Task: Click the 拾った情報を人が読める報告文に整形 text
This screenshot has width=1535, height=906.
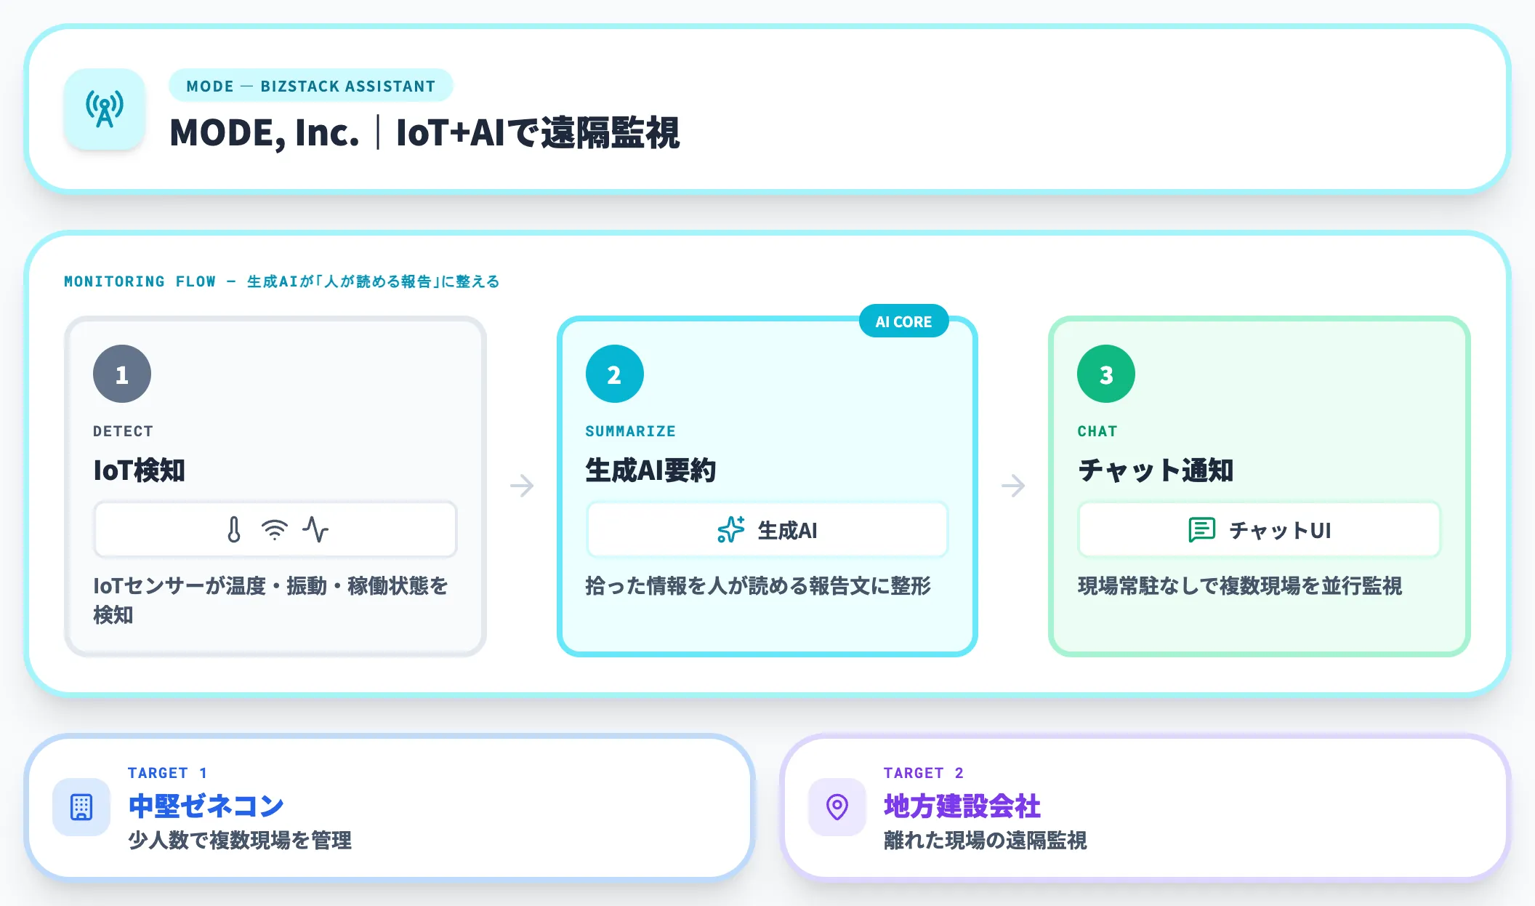Action: [x=758, y=586]
